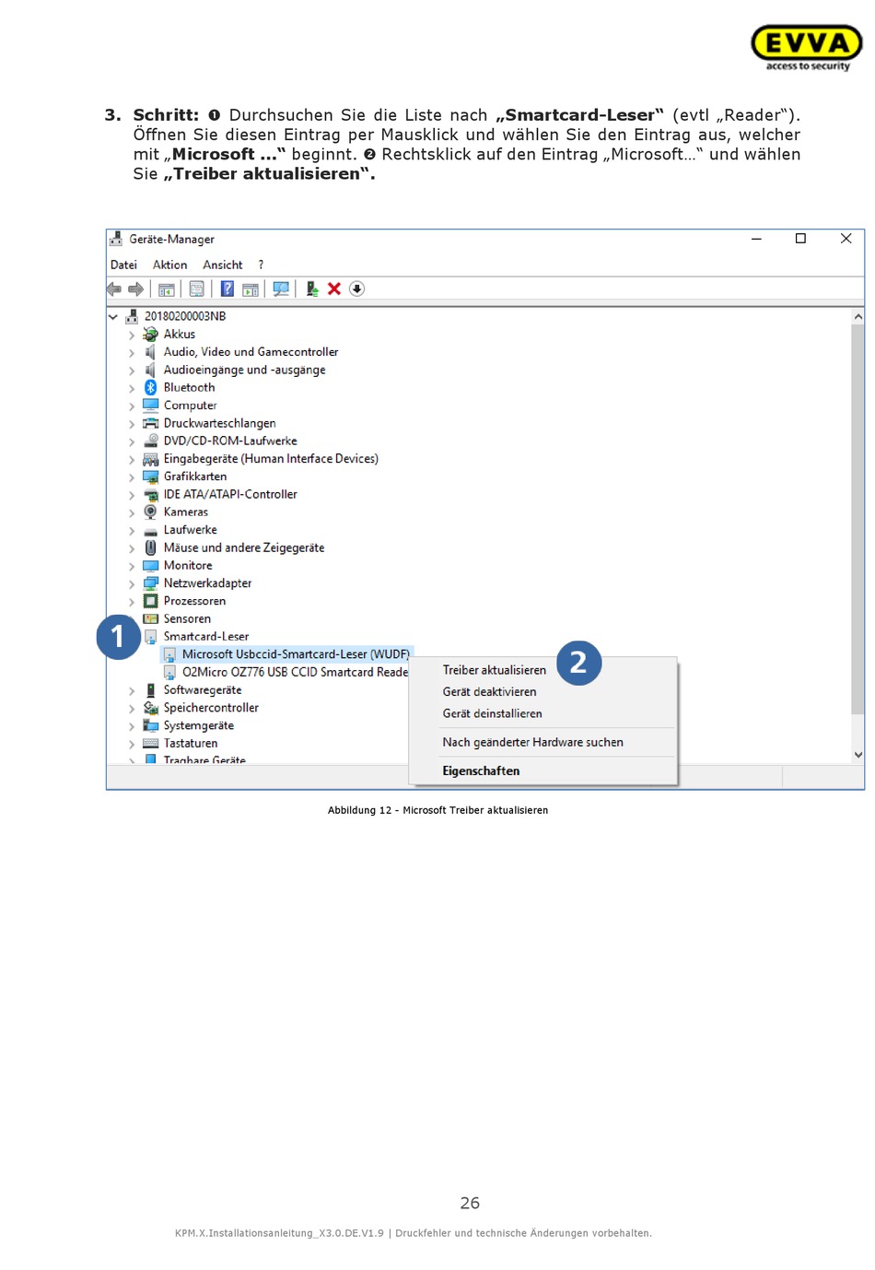Click the battery icon beside Akkus

[151, 335]
